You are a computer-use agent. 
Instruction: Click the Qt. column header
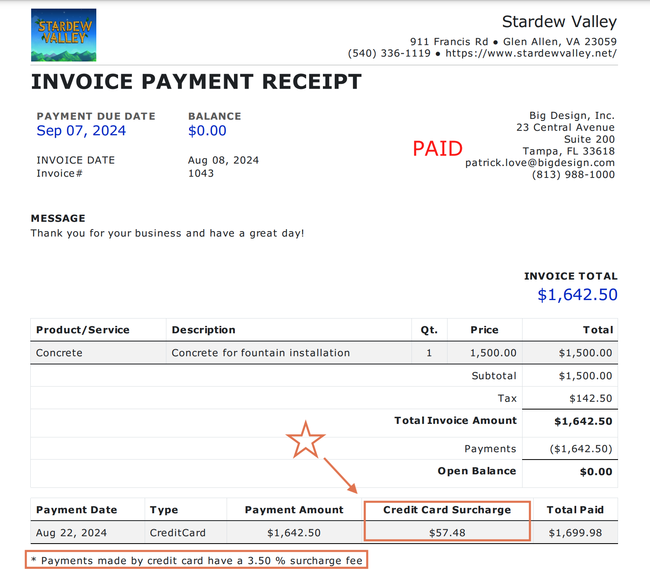tap(429, 330)
